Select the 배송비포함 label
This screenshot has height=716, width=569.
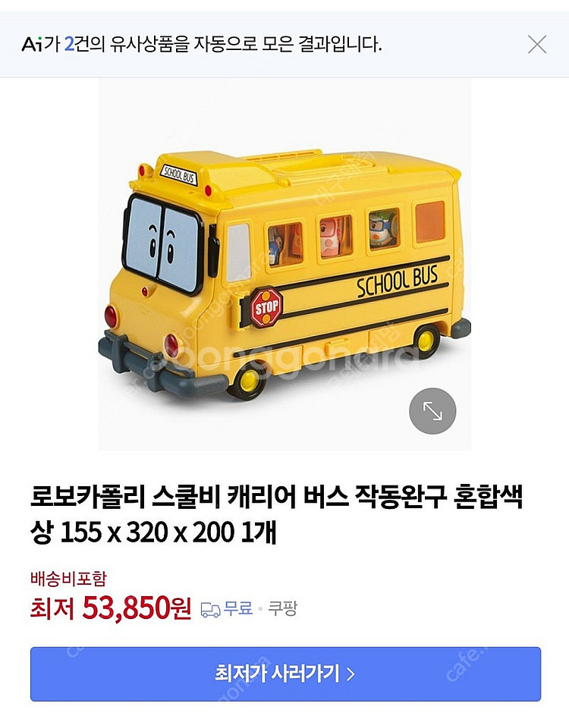[68, 579]
